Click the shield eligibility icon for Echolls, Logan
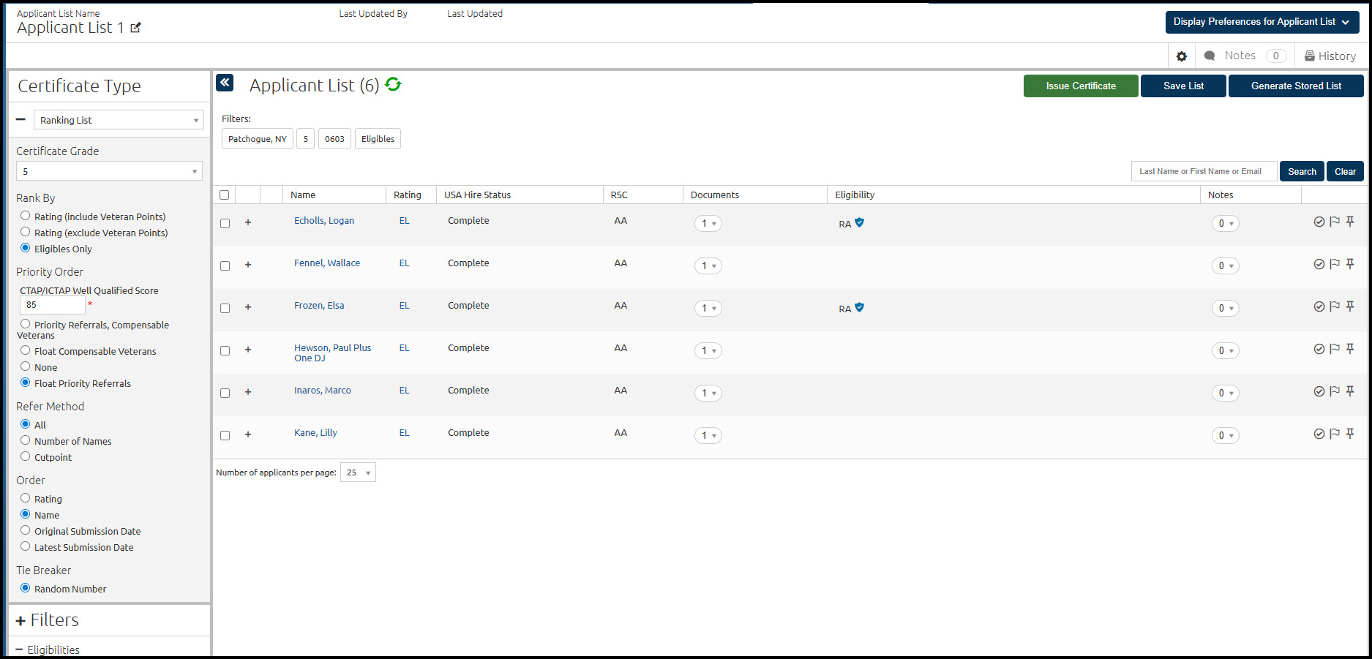 860,222
